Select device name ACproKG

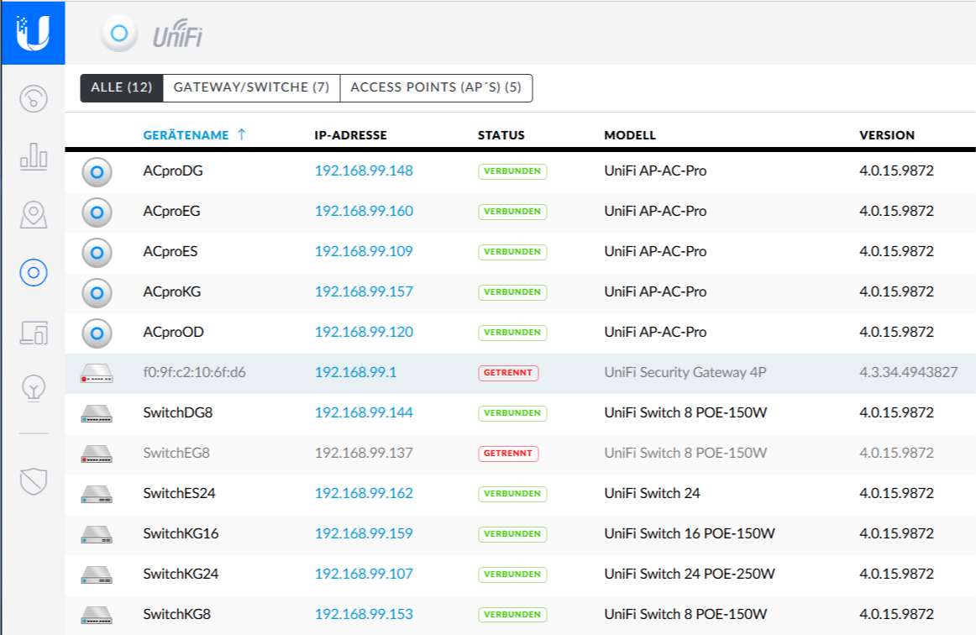pyautogui.click(x=172, y=291)
